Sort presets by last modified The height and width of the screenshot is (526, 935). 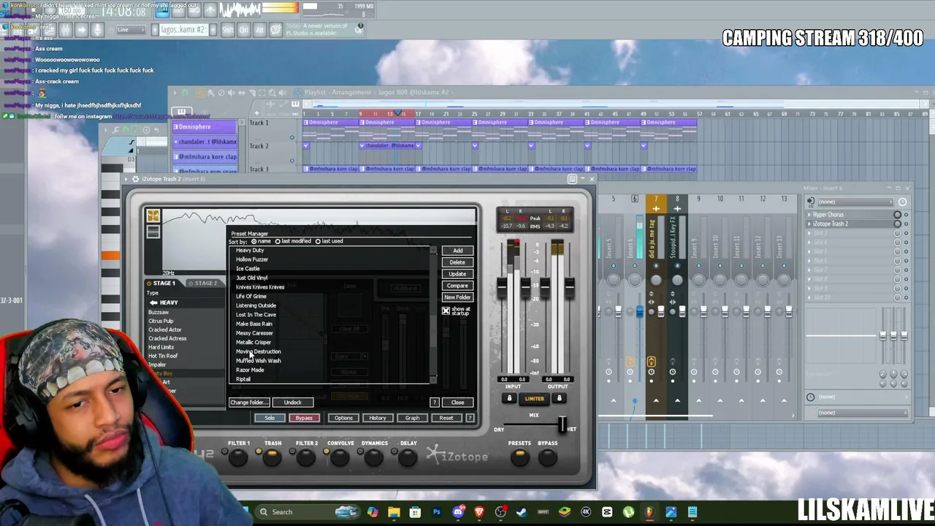pos(278,241)
